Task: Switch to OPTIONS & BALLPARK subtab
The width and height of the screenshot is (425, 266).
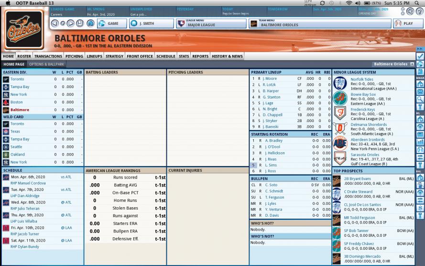Action: pyautogui.click(x=47, y=64)
